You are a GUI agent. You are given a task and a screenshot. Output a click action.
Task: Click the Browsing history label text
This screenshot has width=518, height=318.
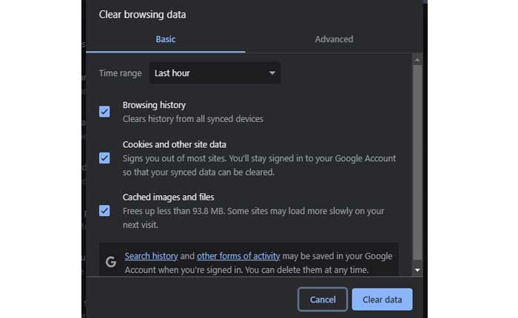[x=154, y=105]
